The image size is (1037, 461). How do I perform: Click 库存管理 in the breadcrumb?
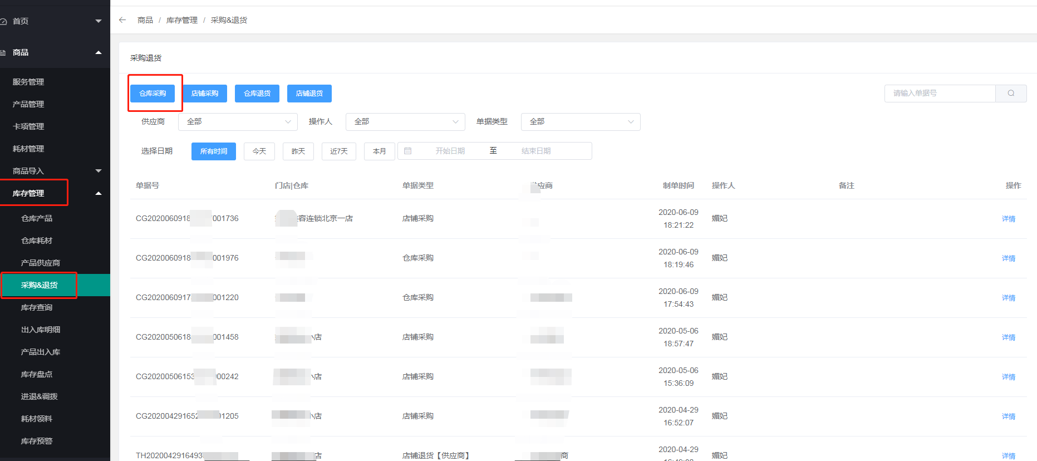(x=181, y=20)
